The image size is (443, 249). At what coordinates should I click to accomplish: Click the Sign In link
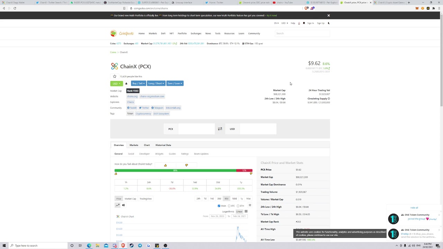(x=310, y=23)
